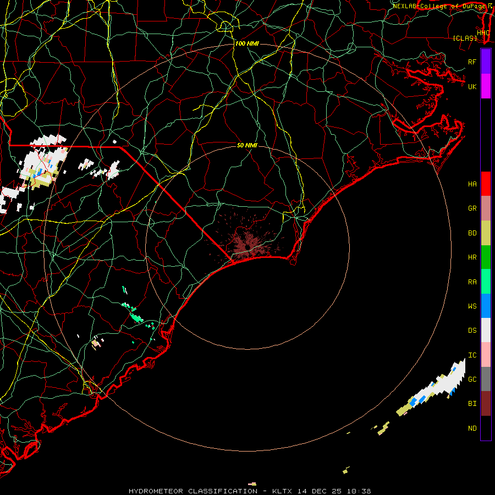
Task: Click the GR legend label
Action: pyautogui.click(x=472, y=208)
